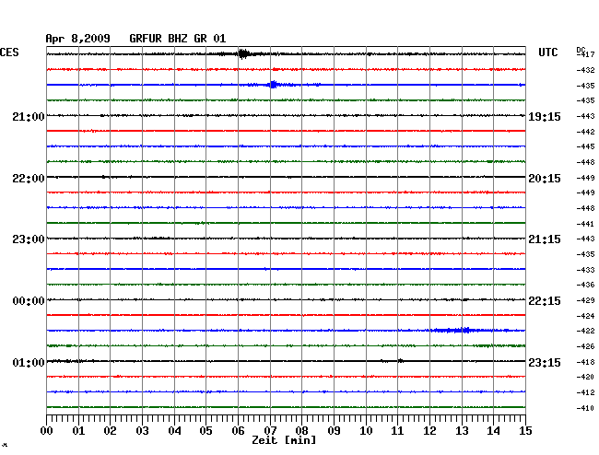Click the DC offset value "-445"

coord(585,146)
